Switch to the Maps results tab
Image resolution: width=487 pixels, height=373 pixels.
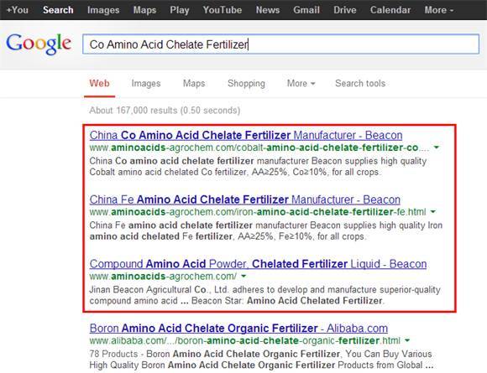[x=194, y=84]
